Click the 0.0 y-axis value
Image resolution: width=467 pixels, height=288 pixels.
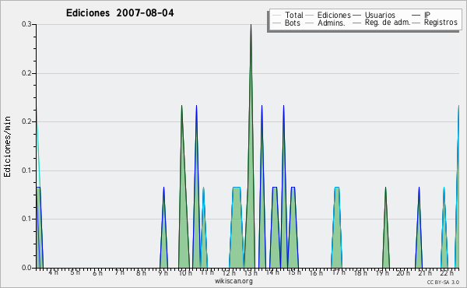[26, 268]
